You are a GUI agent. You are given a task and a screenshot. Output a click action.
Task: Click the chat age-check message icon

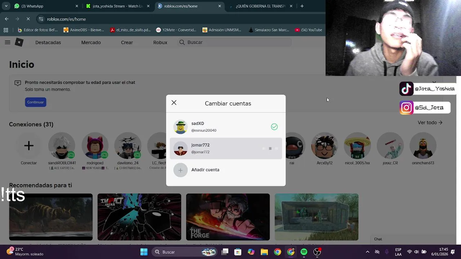point(18,83)
